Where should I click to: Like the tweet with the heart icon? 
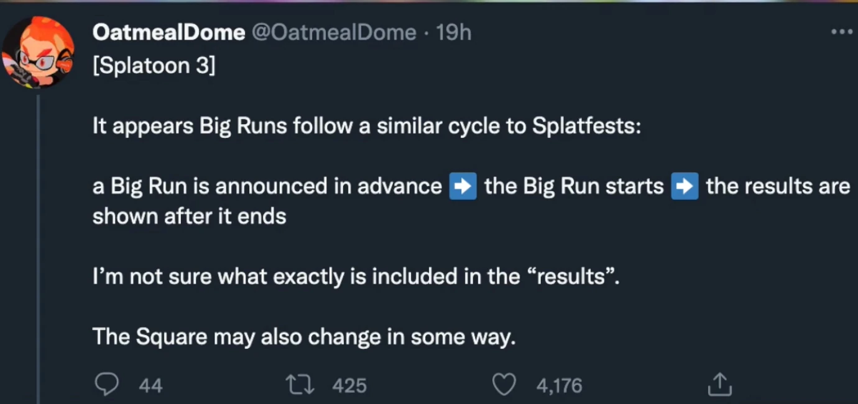tap(504, 385)
